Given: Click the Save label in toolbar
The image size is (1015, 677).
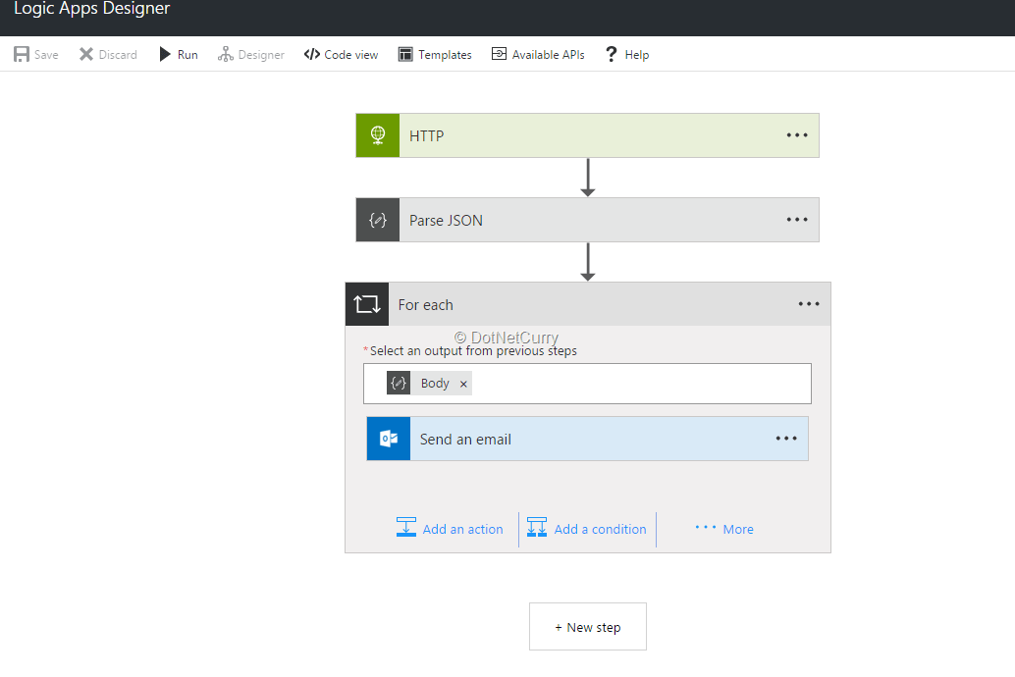Looking at the screenshot, I should [x=46, y=55].
